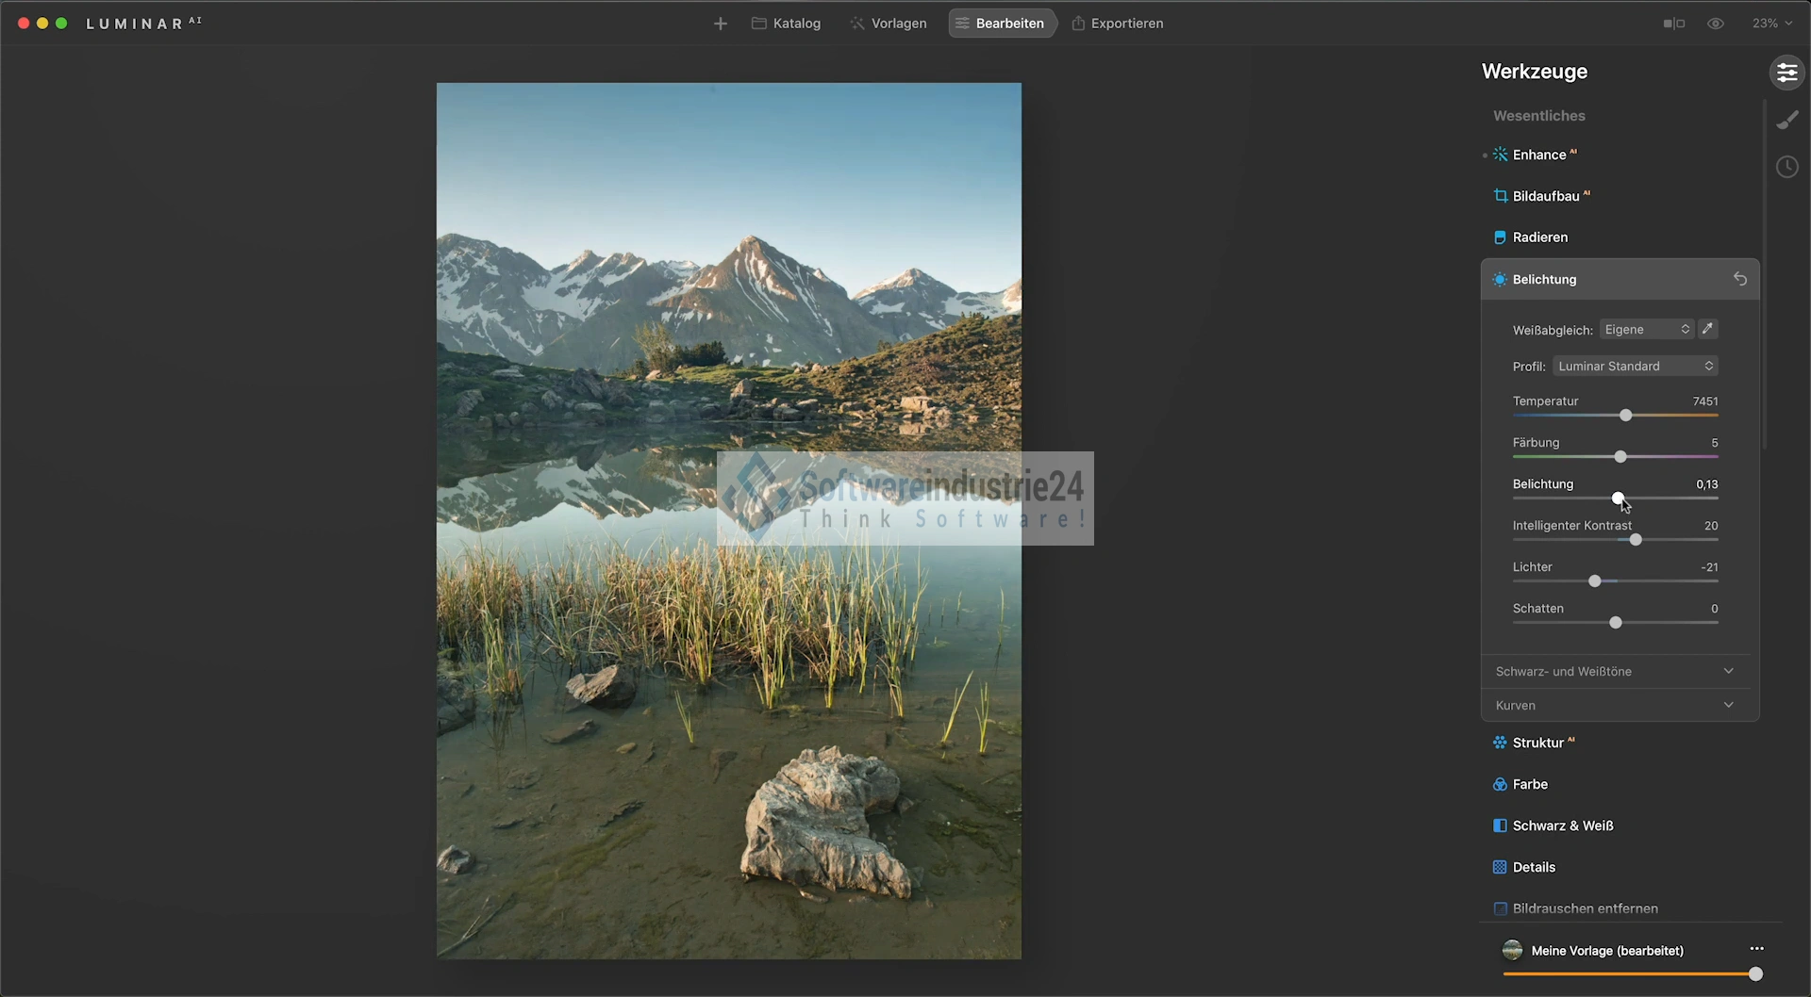
Task: Open the Profil dropdown Luminar Standard
Action: (x=1635, y=366)
